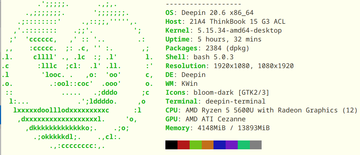Click the ASCII logo text ''cccccc,'
The width and height of the screenshot is (360, 155).
[x=42, y=39]
